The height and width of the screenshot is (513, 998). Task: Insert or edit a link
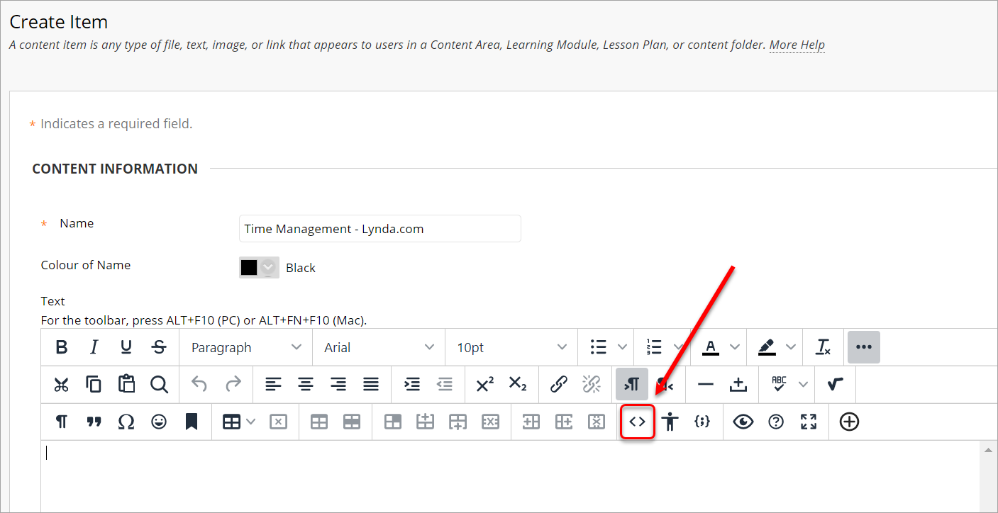coord(559,384)
